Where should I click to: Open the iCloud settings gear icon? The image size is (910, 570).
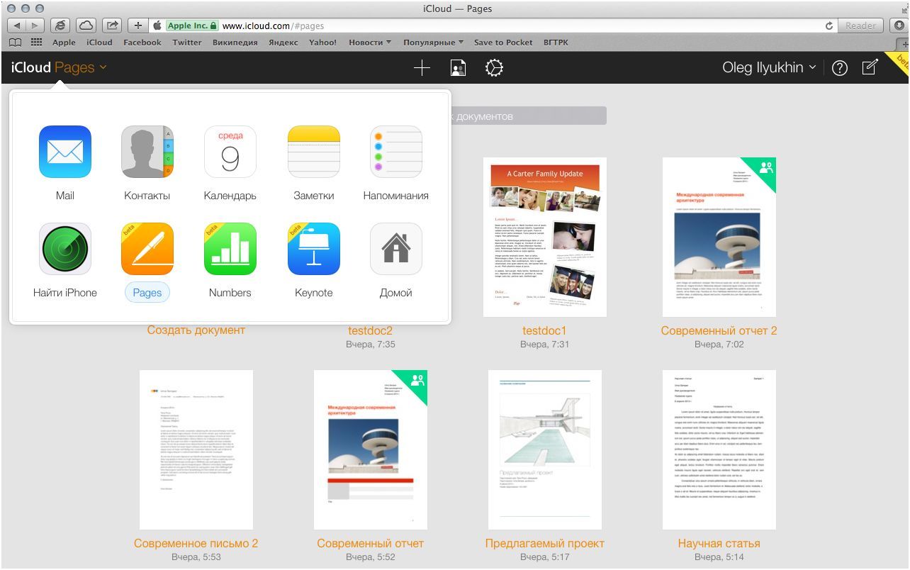pyautogui.click(x=493, y=67)
